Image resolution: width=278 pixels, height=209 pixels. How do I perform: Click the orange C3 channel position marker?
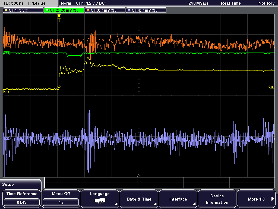pos(7,45)
